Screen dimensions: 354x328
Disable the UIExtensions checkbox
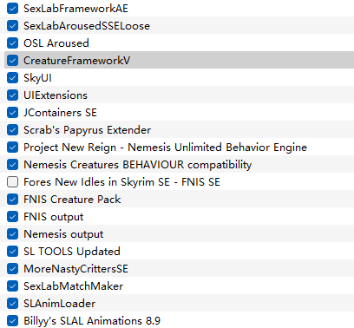pyautogui.click(x=12, y=95)
